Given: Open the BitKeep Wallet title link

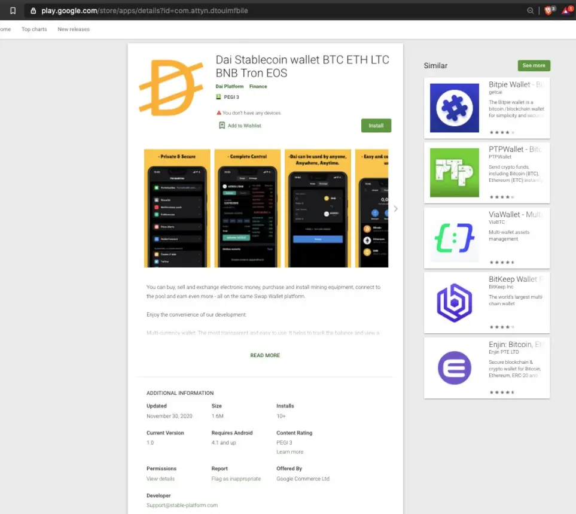Looking at the screenshot, I should pos(516,279).
